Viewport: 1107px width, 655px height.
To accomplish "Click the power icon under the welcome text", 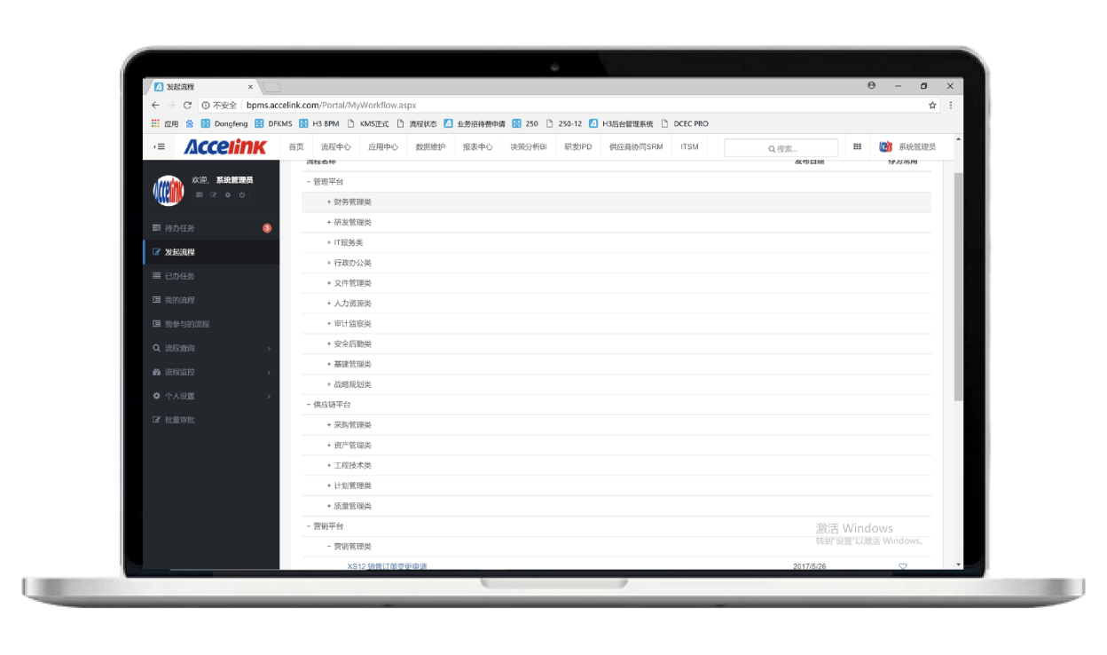I will (x=241, y=195).
